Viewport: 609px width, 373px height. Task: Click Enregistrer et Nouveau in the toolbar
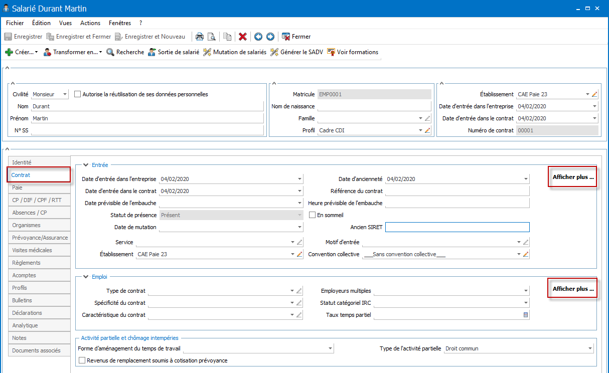(x=150, y=37)
